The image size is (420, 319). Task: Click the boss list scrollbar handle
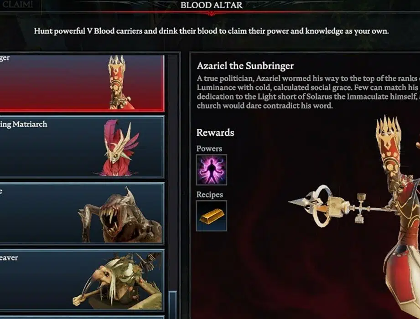pos(172,304)
